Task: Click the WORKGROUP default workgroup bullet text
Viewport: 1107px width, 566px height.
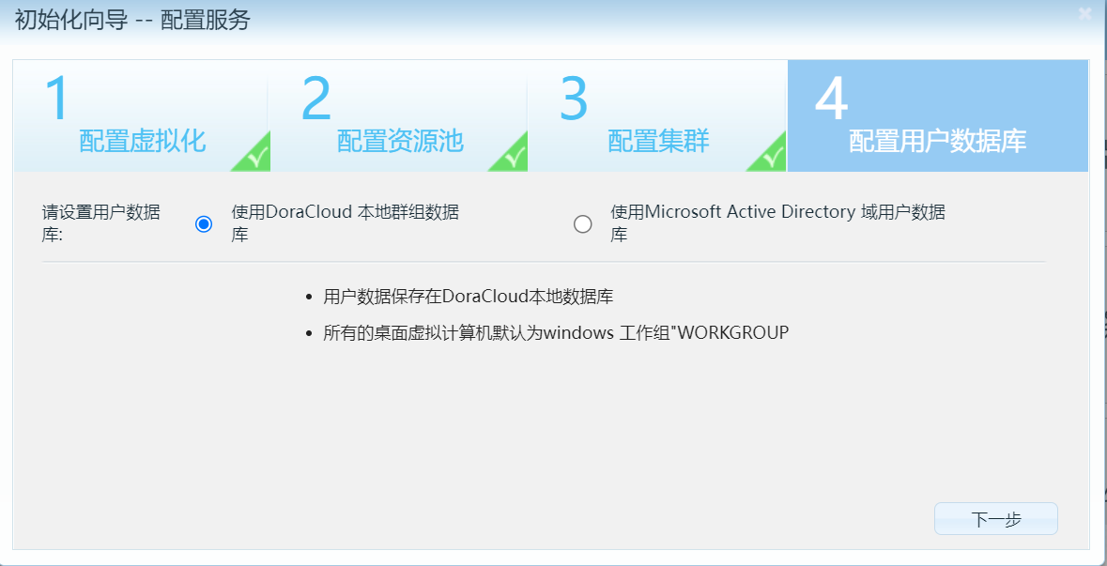Action: 556,332
